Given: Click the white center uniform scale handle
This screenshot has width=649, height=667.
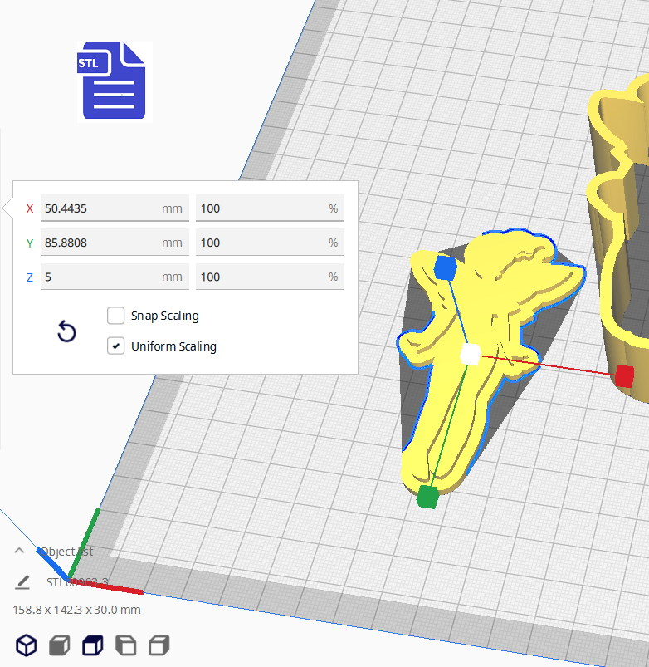Looking at the screenshot, I should 470,355.
